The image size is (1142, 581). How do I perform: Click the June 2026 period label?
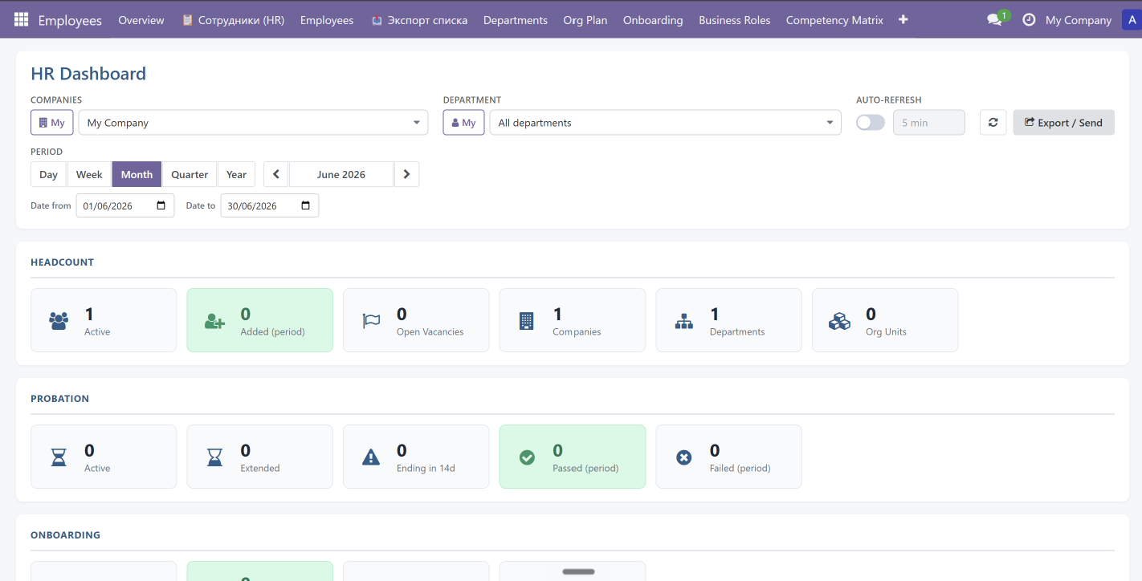[x=341, y=174]
